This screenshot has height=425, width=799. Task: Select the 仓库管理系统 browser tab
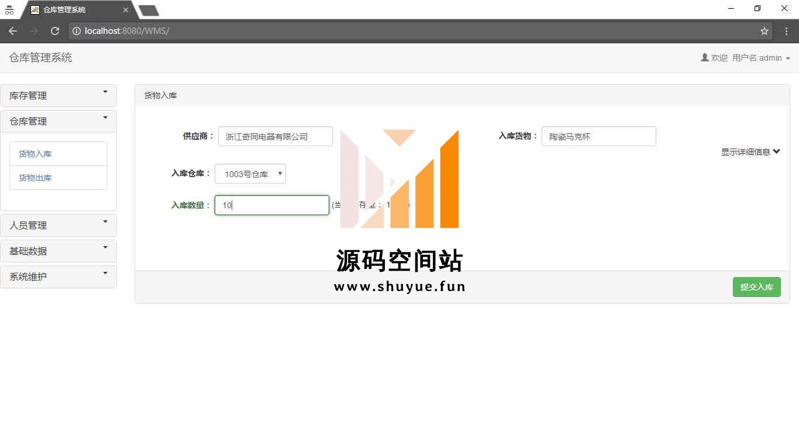tap(78, 10)
